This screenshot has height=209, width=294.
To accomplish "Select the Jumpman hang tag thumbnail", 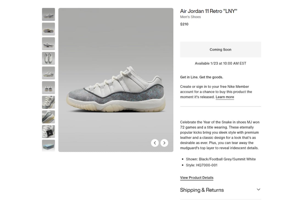I will pos(48,131).
